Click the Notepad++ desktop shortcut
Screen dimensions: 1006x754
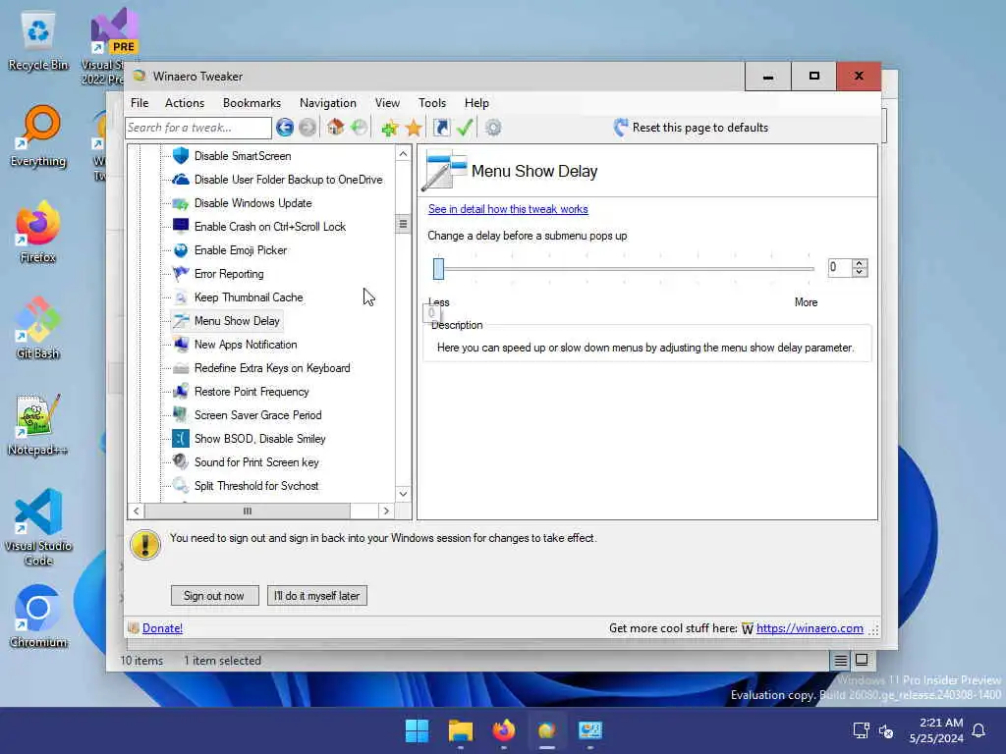(x=38, y=424)
